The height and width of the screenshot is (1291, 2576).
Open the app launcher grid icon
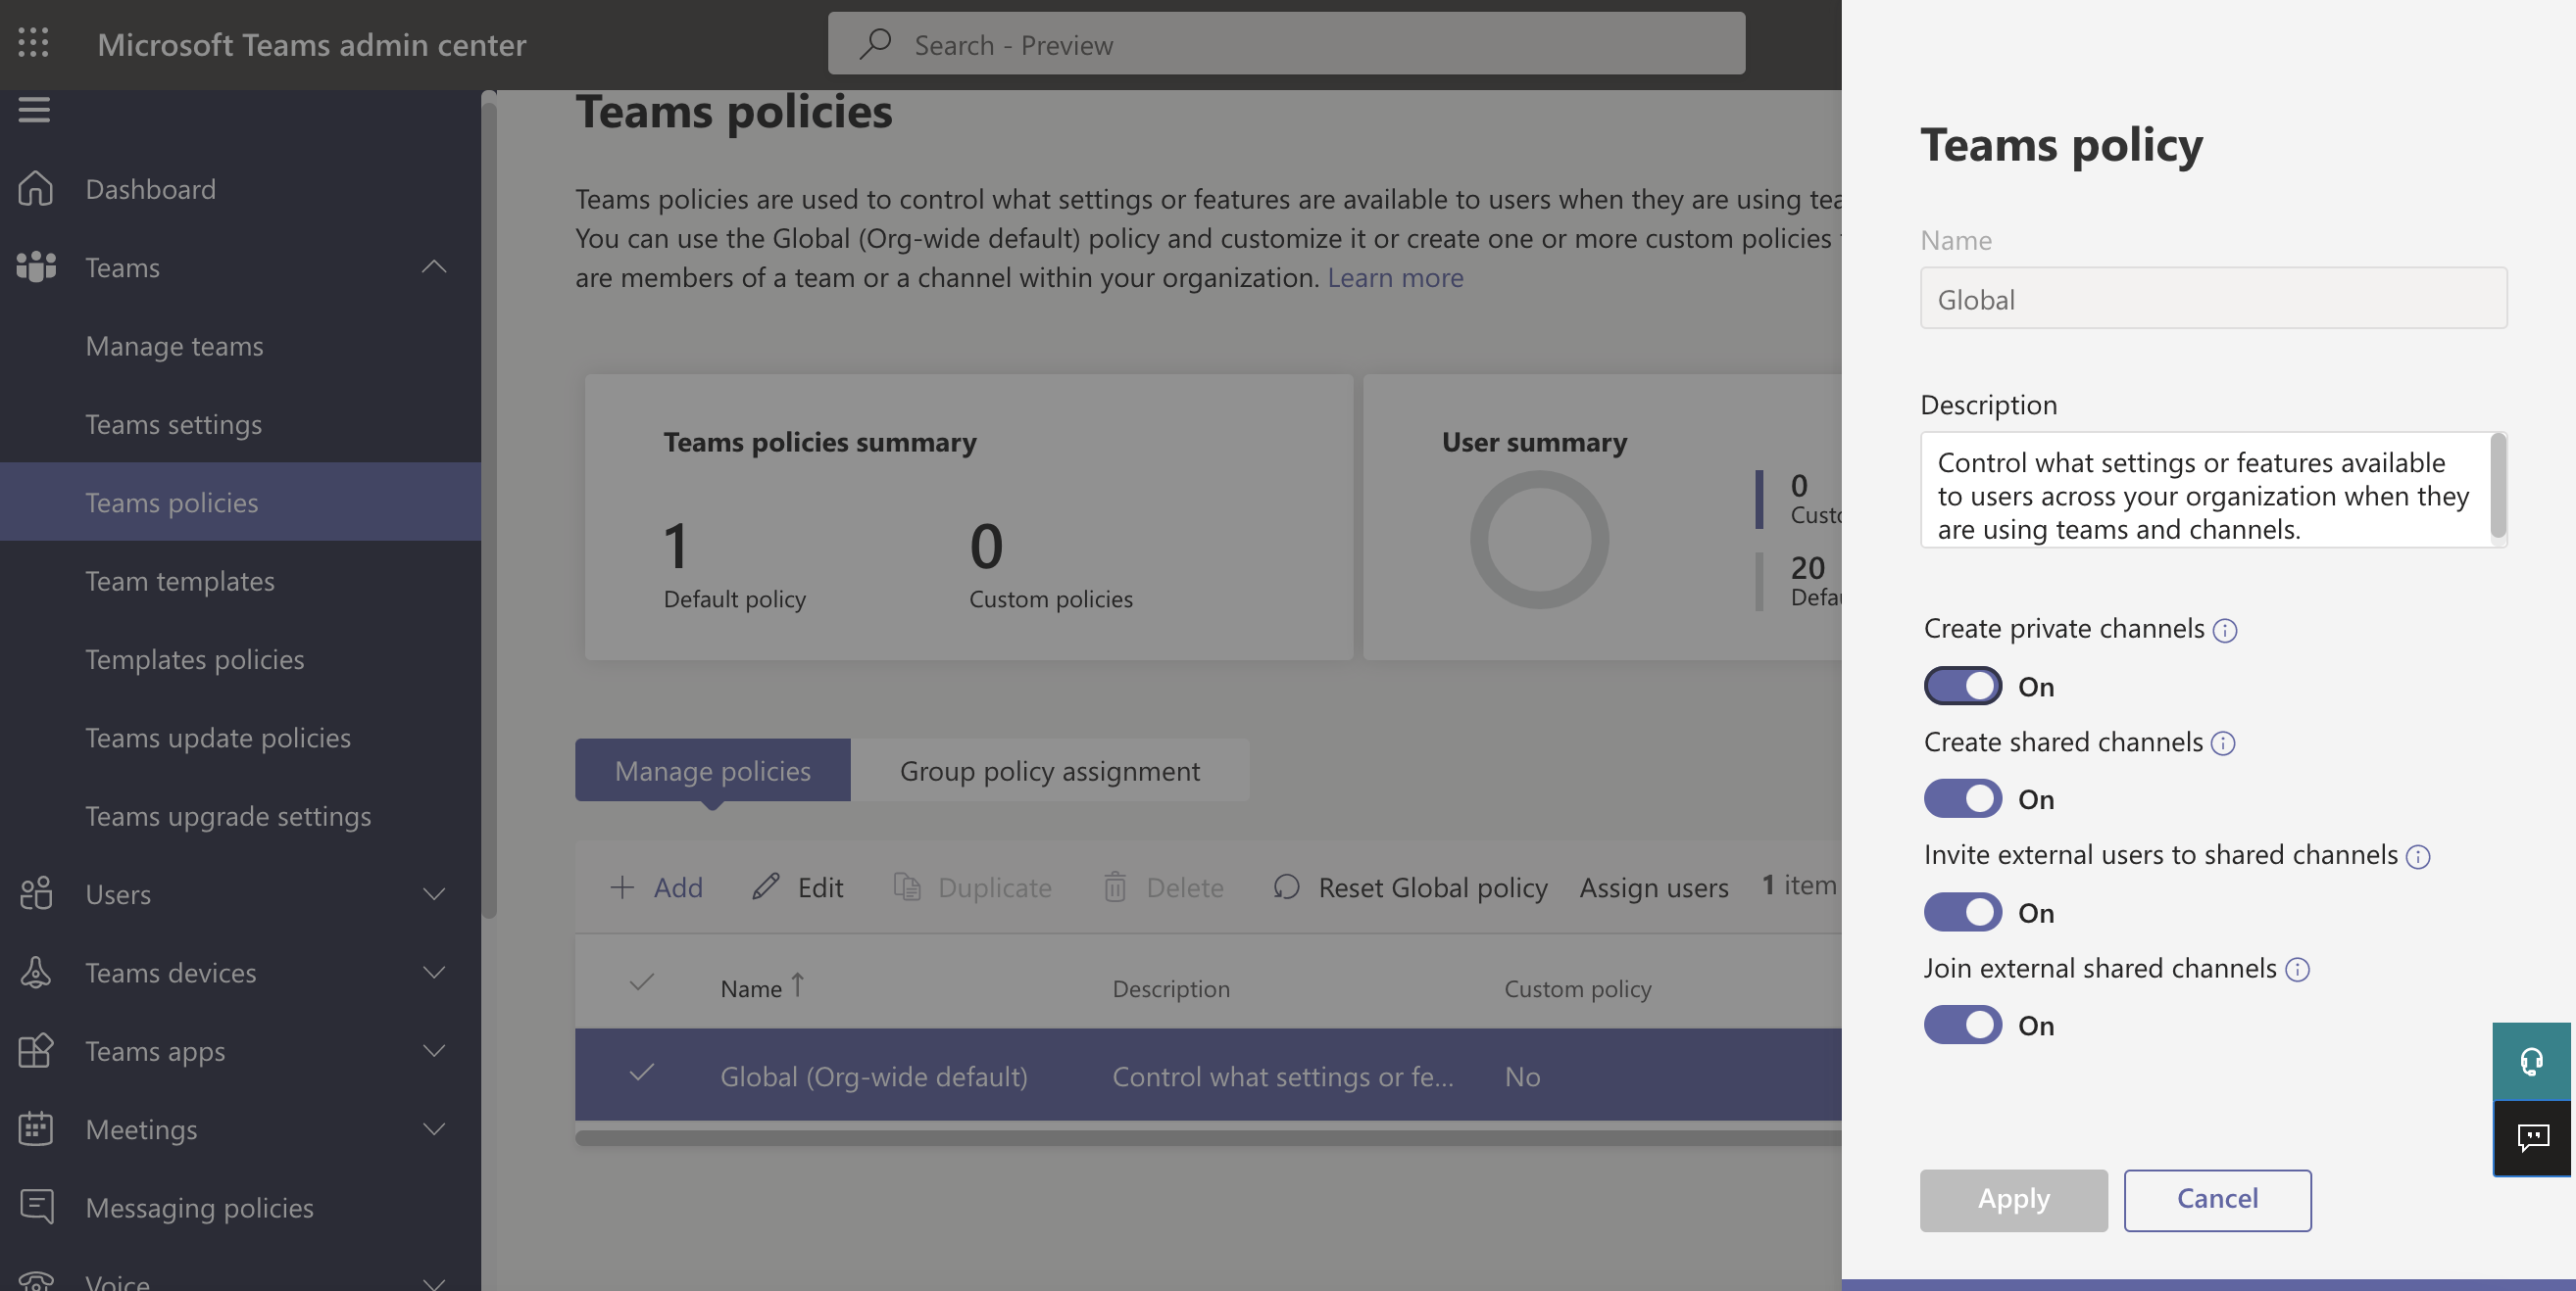(34, 43)
